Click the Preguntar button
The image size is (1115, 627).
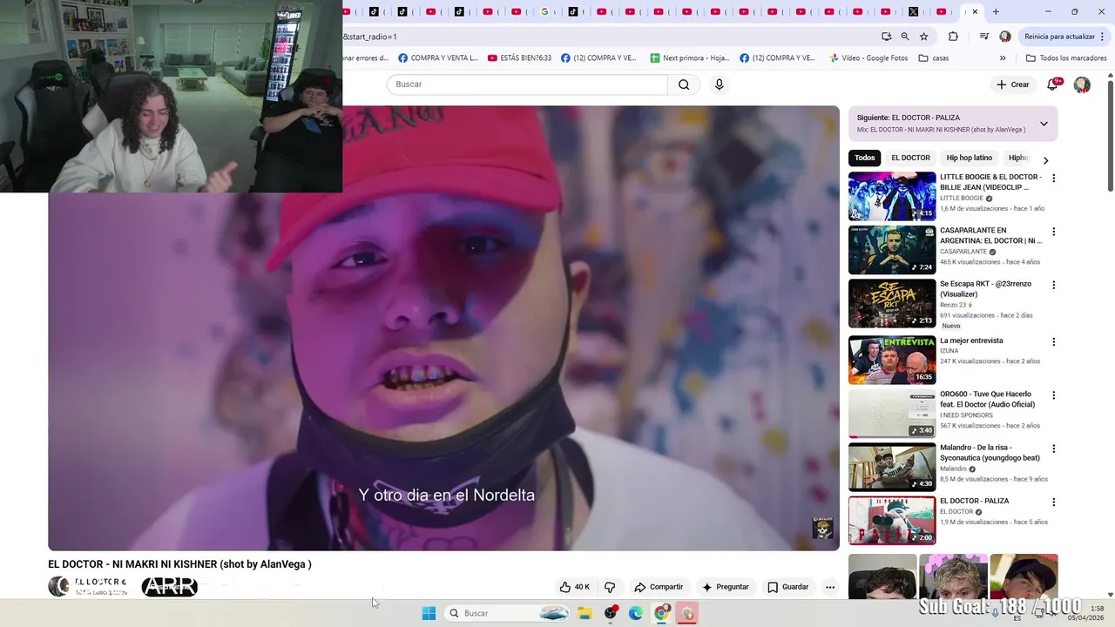point(726,587)
